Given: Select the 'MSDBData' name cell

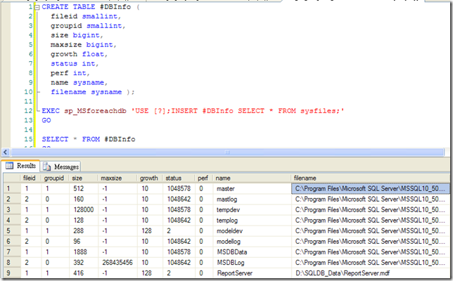Looking at the screenshot, I should click(253, 252).
